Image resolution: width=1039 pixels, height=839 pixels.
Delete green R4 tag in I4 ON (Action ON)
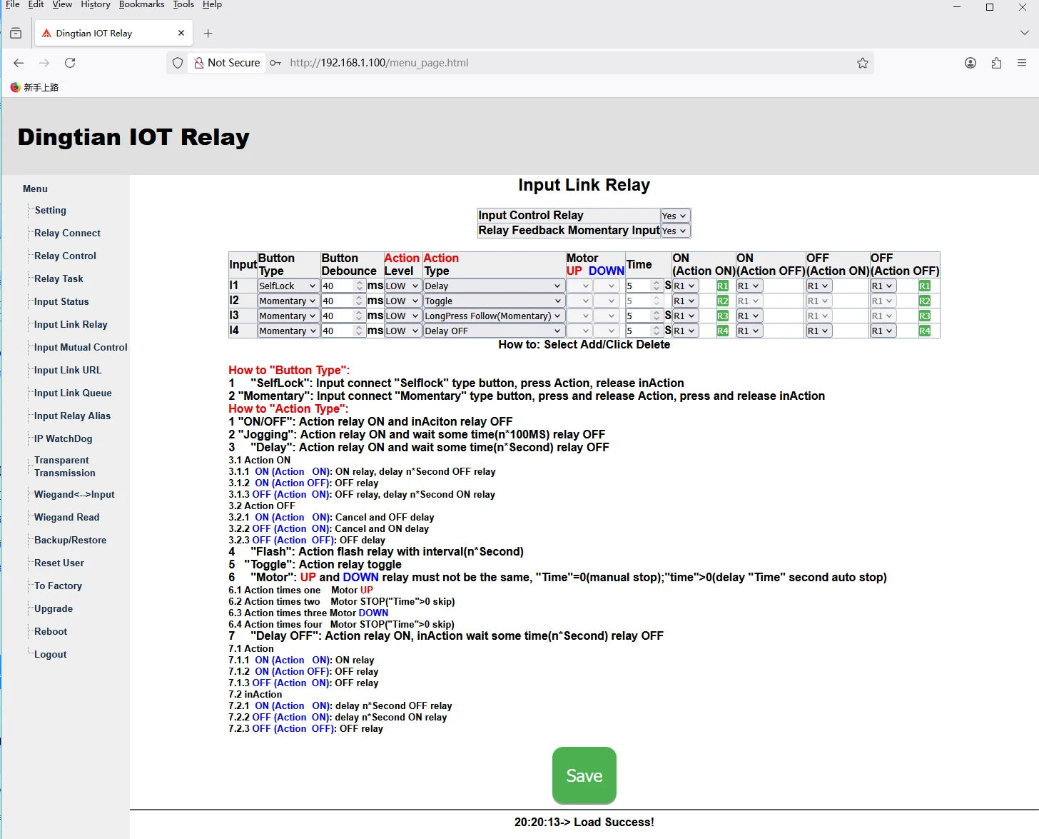[722, 331]
